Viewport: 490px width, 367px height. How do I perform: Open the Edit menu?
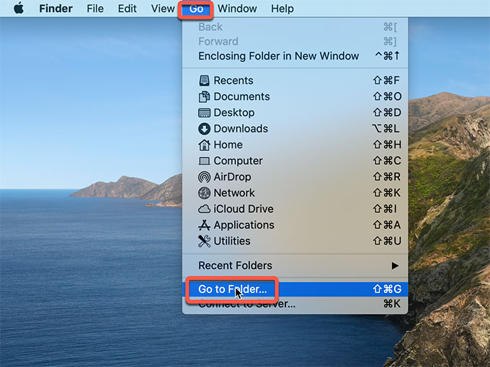[127, 9]
